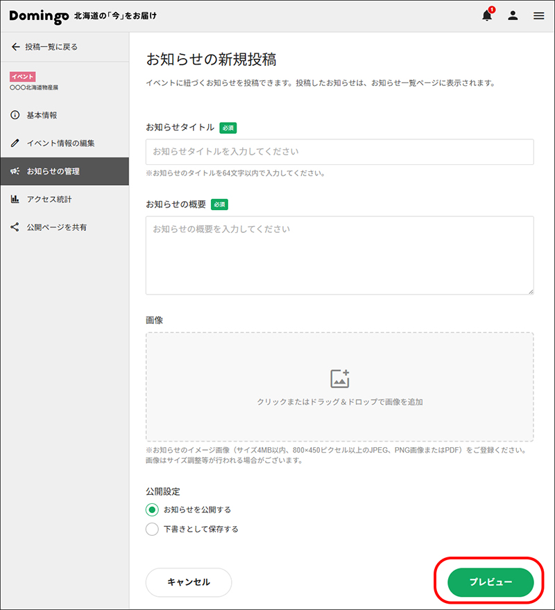Open the user account icon
This screenshot has width=555, height=610.
tap(513, 15)
